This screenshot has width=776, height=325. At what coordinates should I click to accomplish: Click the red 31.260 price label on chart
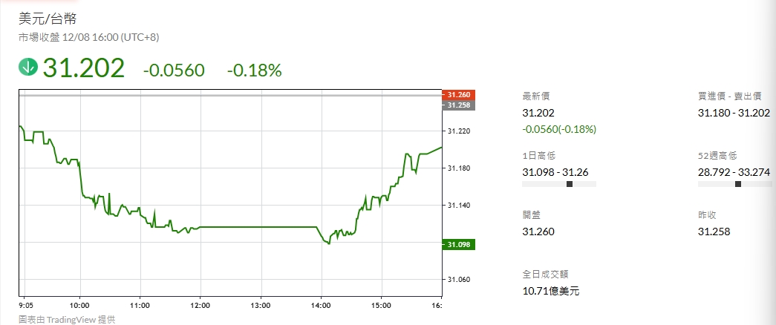[x=458, y=95]
